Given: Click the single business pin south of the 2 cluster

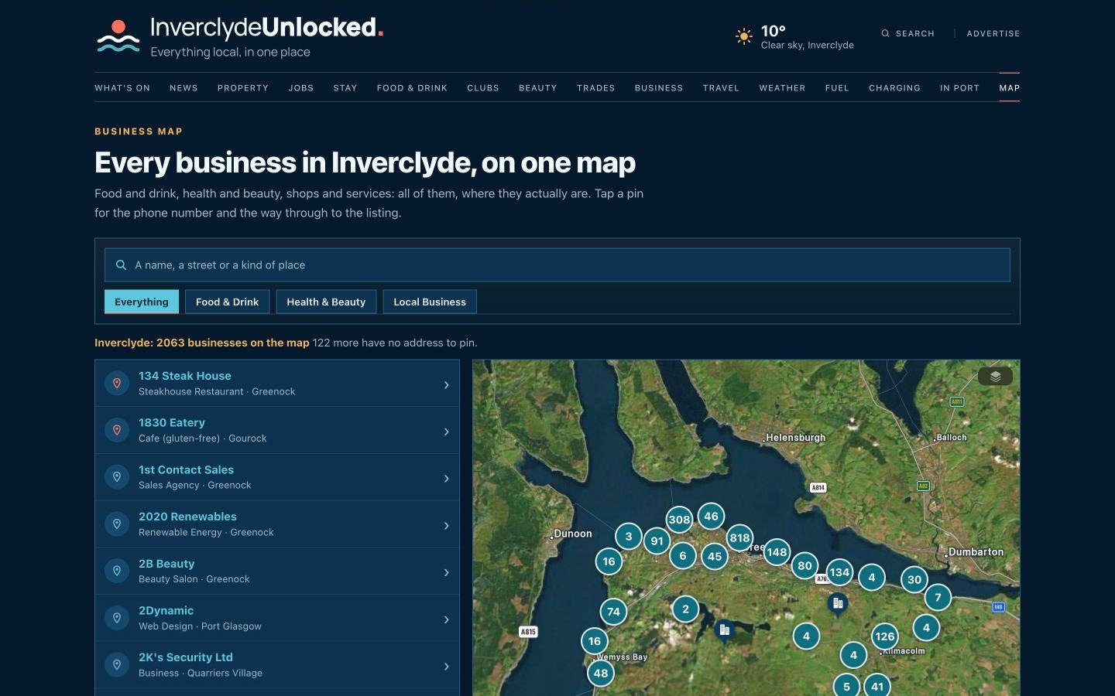Looking at the screenshot, I should click(724, 631).
